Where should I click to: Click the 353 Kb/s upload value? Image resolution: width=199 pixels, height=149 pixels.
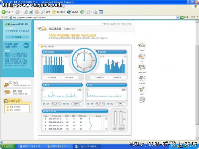99,77
